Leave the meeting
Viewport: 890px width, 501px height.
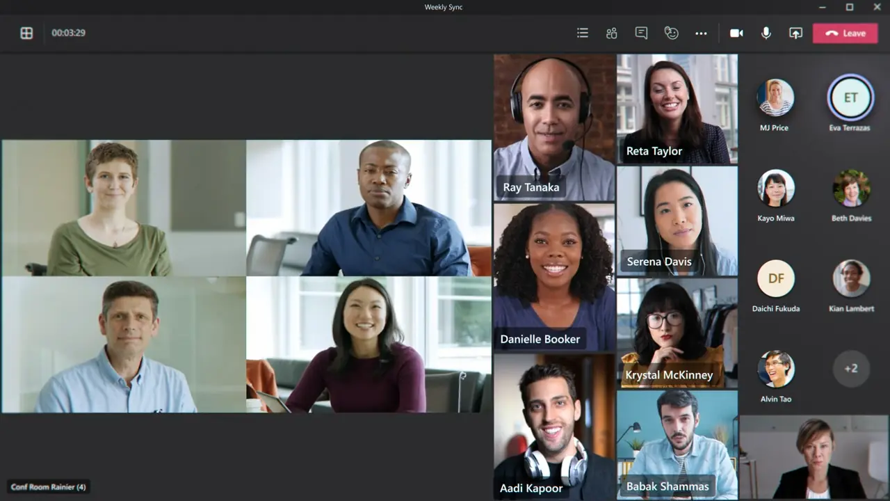click(845, 33)
